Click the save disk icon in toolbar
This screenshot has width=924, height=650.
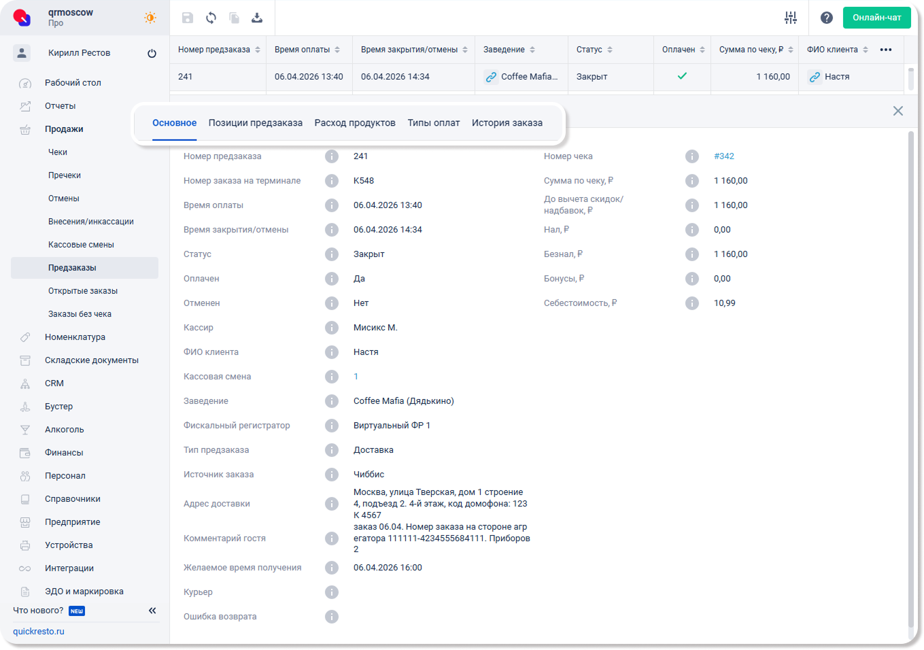tap(188, 18)
